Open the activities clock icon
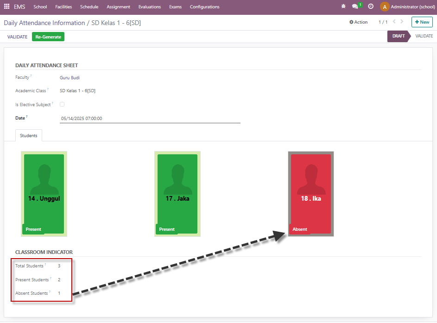Viewport: 437px width, 323px height. click(371, 6)
